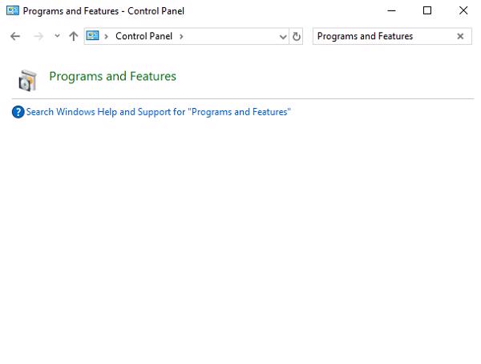This screenshot has width=481, height=364.
Task: Click the Control Panel title bar icon
Action: [x=11, y=11]
